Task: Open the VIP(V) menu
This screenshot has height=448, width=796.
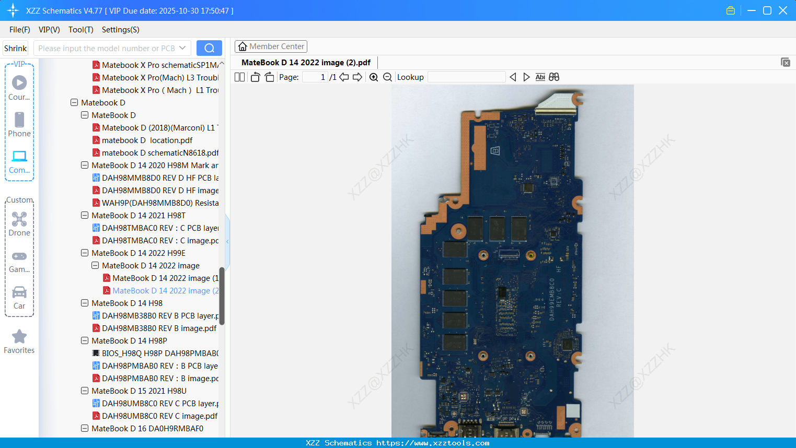Action: (x=49, y=30)
